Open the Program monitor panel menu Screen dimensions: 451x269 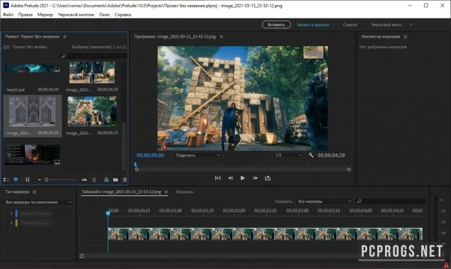[x=221, y=37]
